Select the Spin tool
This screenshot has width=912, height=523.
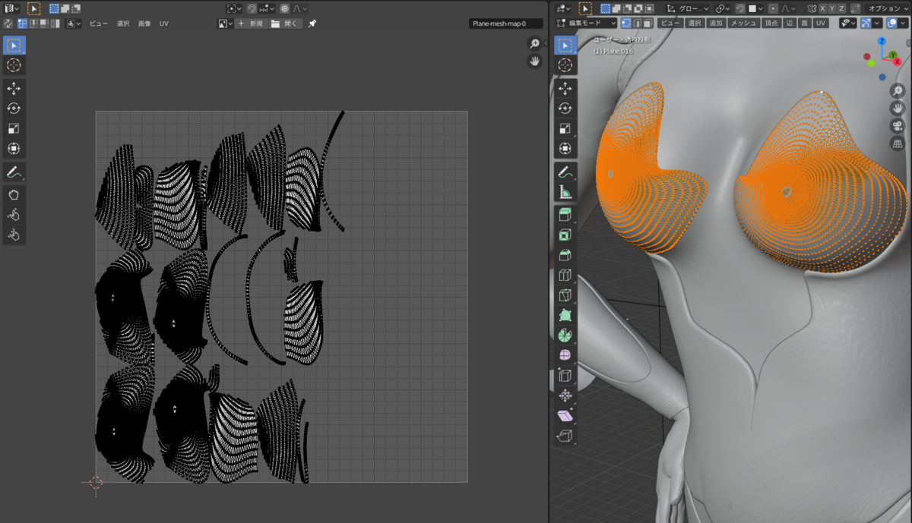coord(565,335)
